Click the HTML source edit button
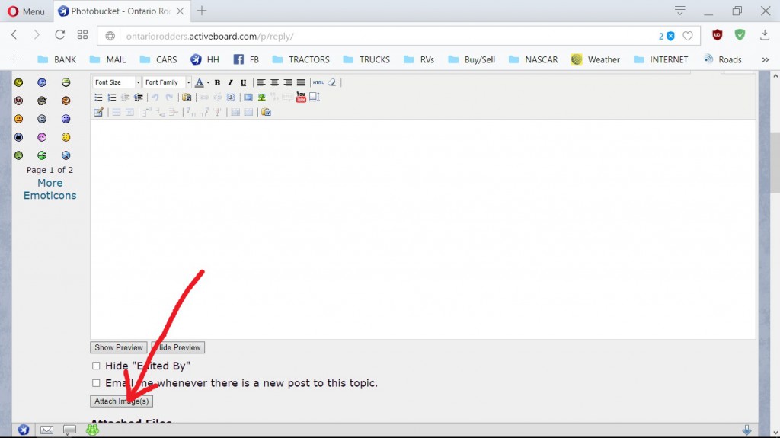Viewport: 780px width, 438px height. coord(318,82)
